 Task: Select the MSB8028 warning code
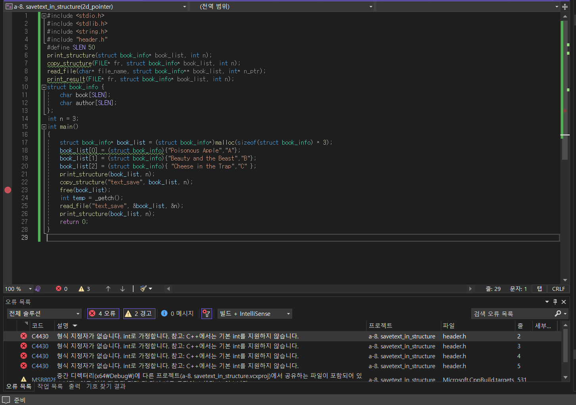(x=43, y=379)
